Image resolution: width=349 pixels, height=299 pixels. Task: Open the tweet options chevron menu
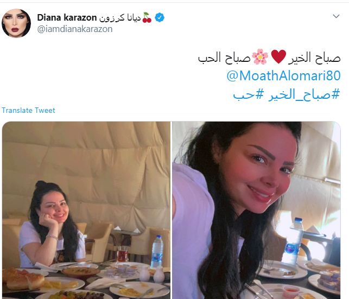[336, 16]
